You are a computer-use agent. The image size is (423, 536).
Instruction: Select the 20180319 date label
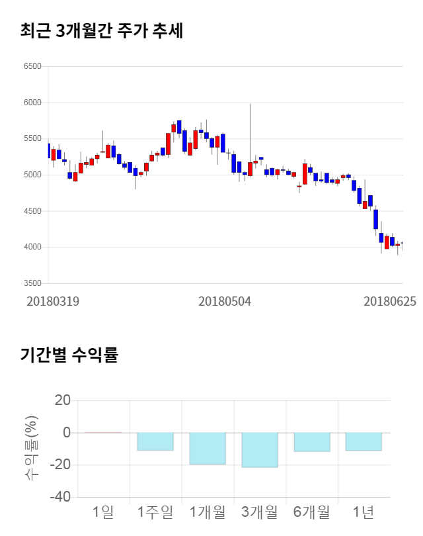53,301
